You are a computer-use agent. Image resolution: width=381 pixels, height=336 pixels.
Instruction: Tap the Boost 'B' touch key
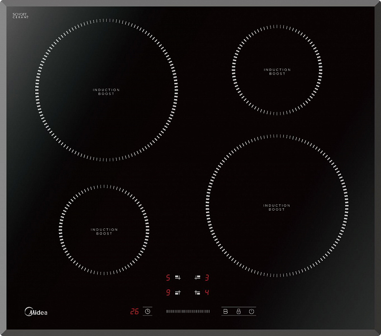[x=225, y=311]
